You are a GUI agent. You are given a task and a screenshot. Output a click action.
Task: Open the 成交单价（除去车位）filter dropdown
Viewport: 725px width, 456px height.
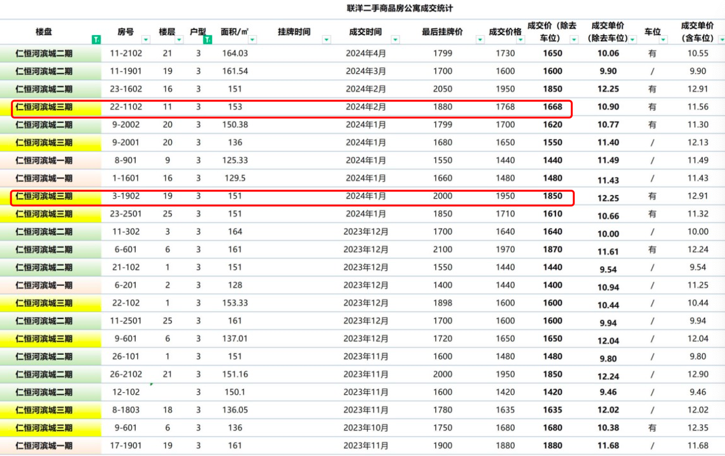tap(632, 41)
